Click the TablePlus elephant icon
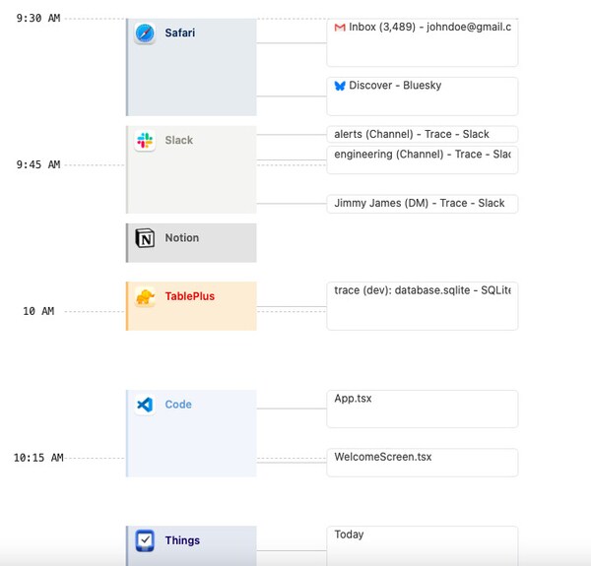The width and height of the screenshot is (591, 566). click(145, 297)
